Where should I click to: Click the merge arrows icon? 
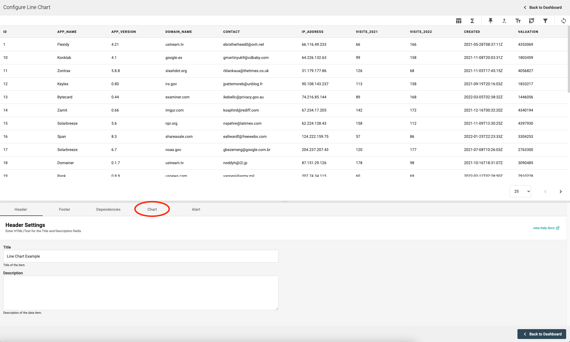504,21
